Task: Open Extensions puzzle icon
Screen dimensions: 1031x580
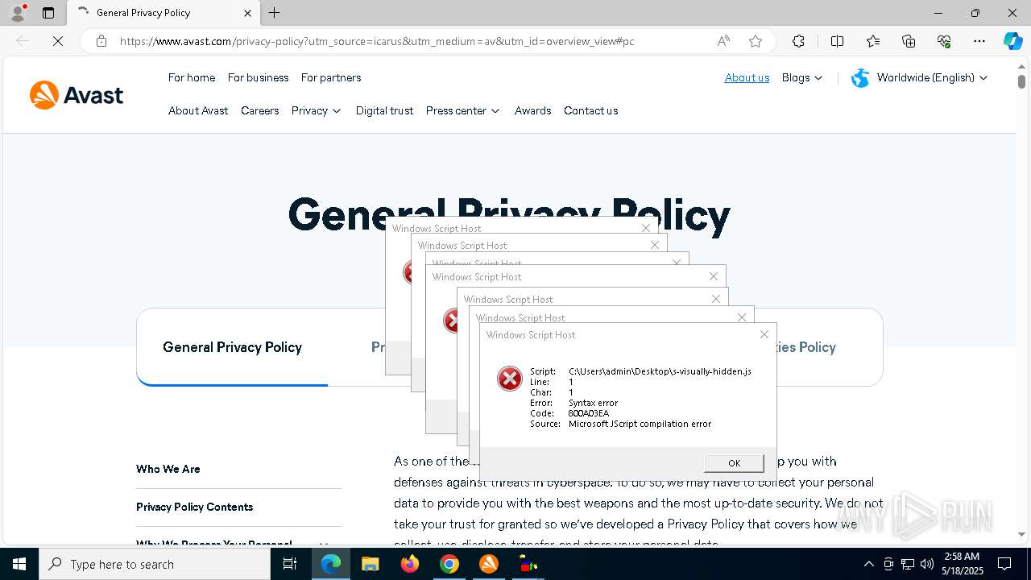Action: 798,41
